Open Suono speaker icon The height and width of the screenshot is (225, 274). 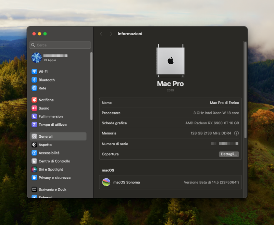34,108
